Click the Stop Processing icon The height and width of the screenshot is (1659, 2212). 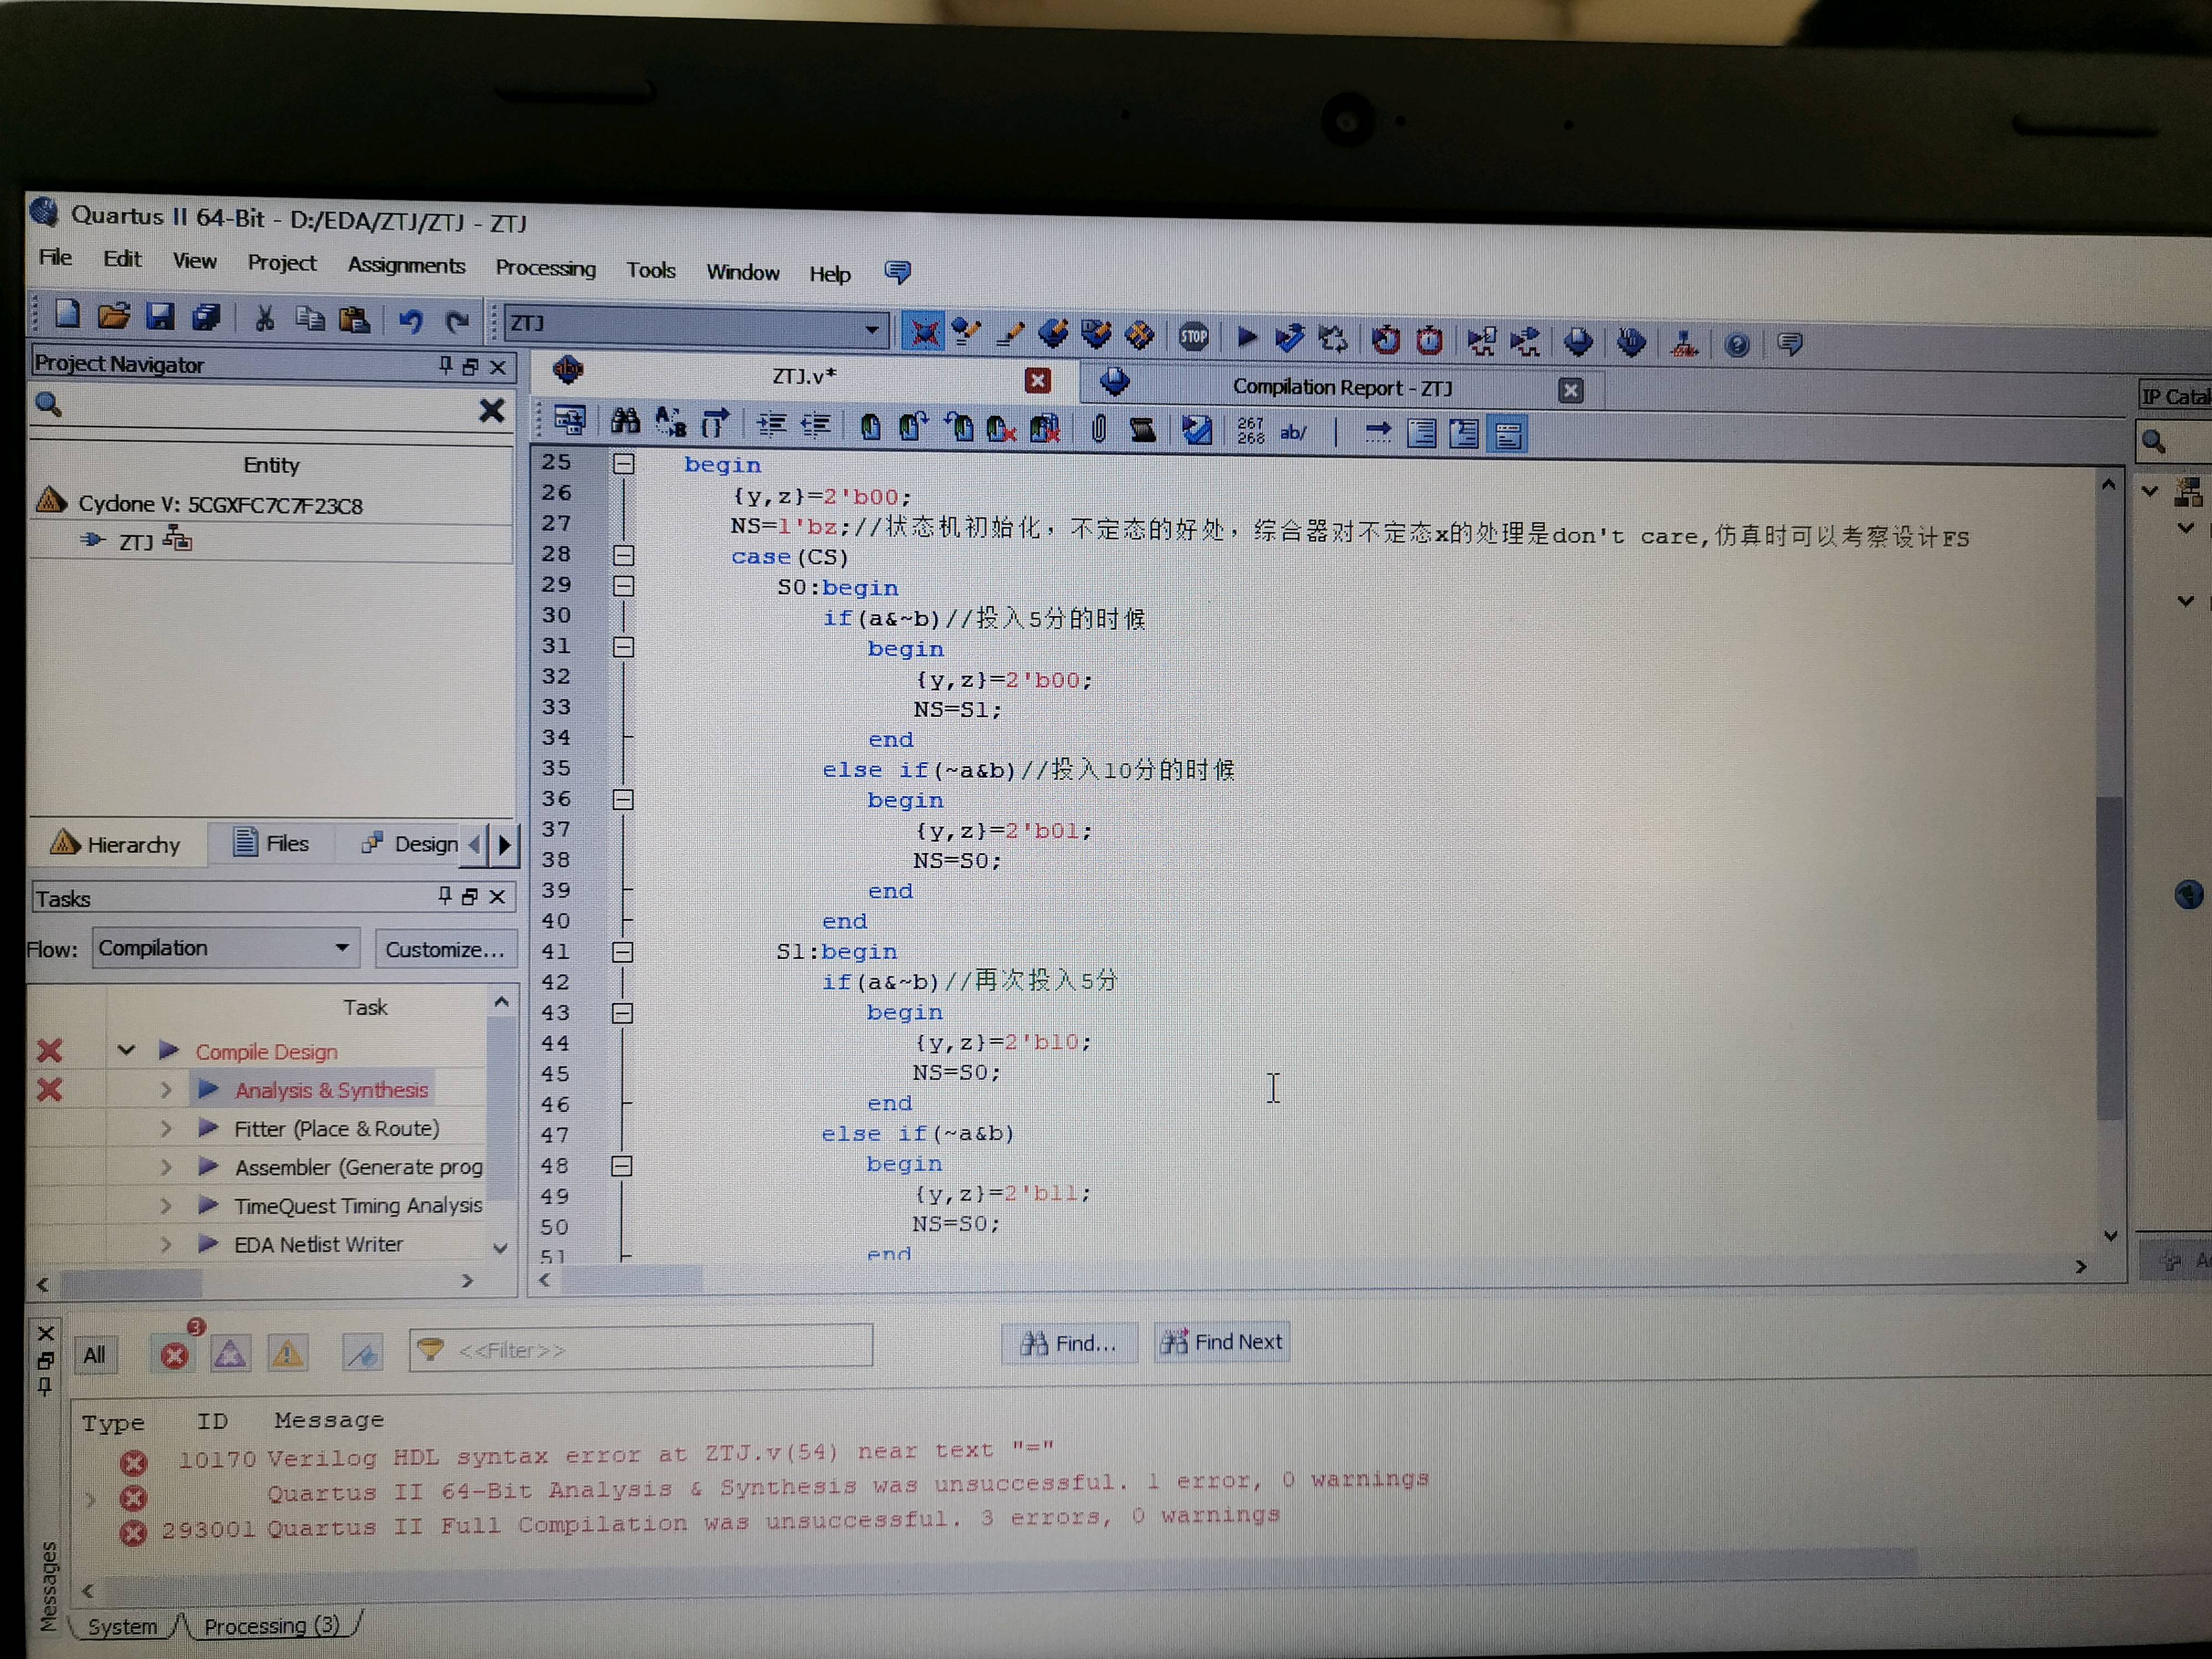coord(1193,337)
